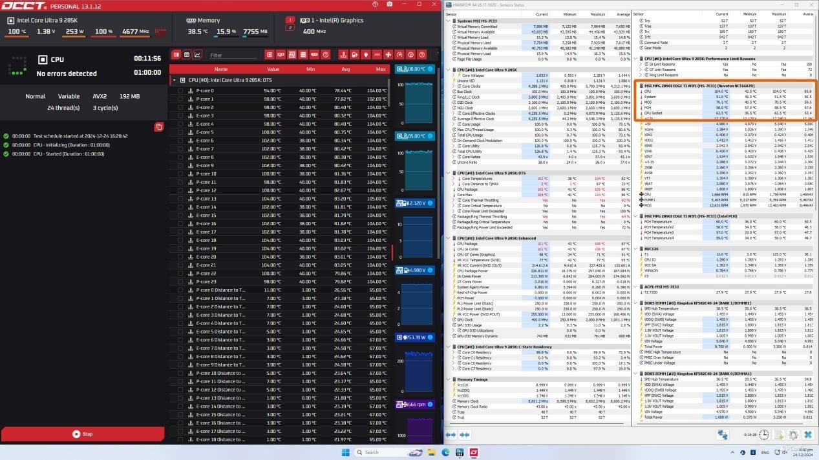Switch OCCT monitoring to split view layout
The width and height of the screenshot is (819, 460).
point(176,55)
